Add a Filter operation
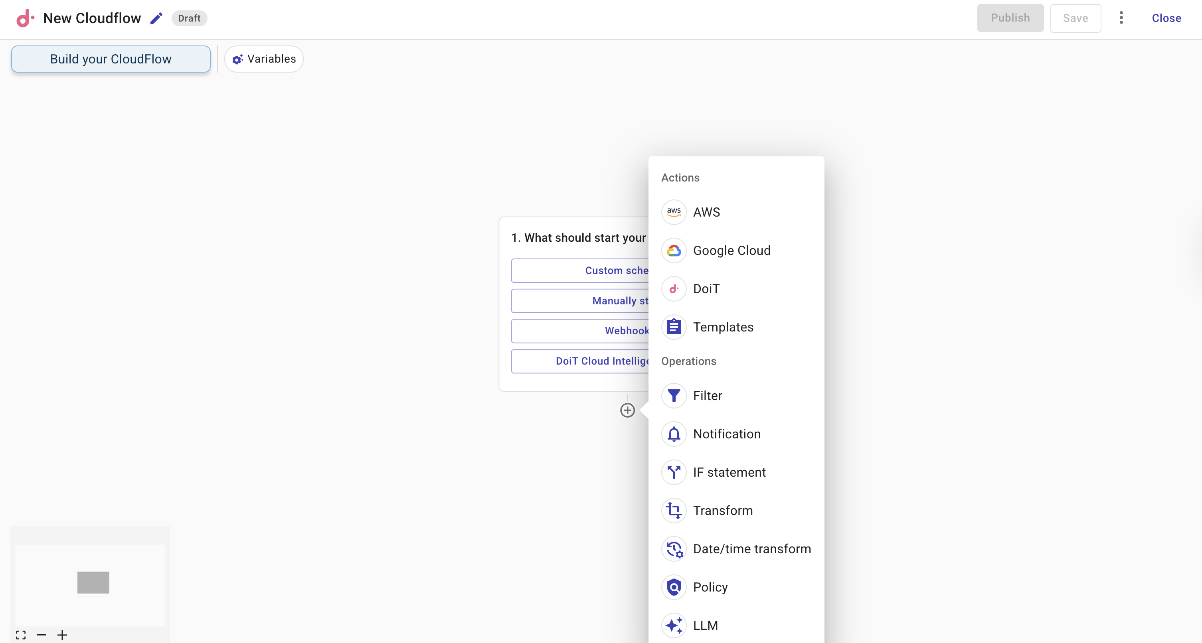Viewport: 1202px width, 643px height. coord(707,395)
